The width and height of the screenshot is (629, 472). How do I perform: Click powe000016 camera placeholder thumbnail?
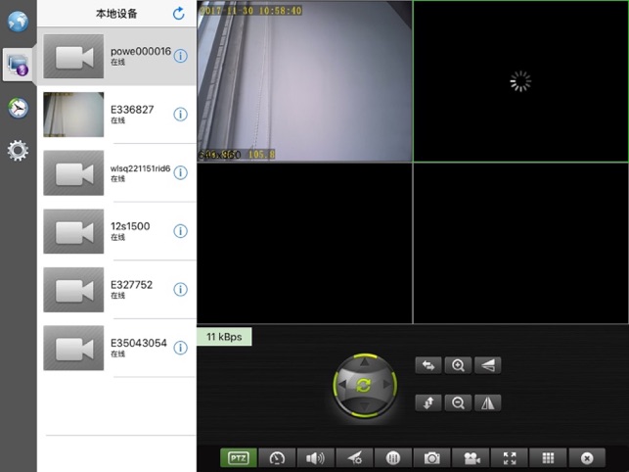[x=73, y=56]
